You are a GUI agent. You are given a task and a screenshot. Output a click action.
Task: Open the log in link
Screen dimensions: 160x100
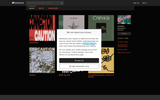tap(144, 3)
